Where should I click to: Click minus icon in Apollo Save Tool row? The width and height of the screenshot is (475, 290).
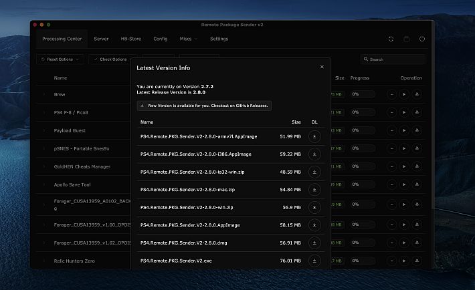[x=392, y=184]
